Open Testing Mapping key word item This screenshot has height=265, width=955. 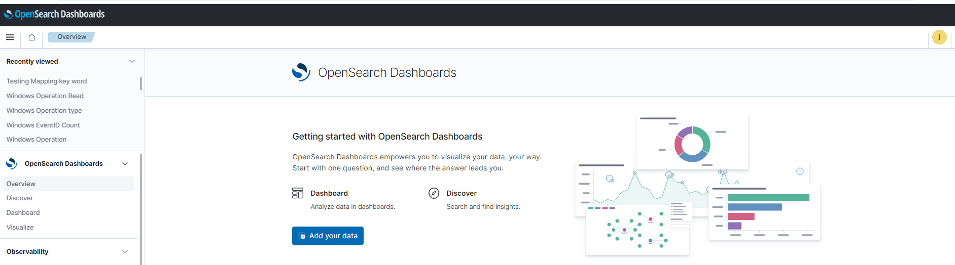47,81
